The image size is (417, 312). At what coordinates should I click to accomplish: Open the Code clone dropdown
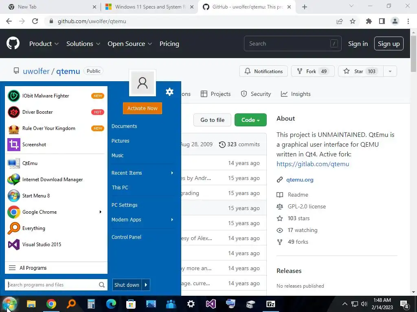[250, 120]
